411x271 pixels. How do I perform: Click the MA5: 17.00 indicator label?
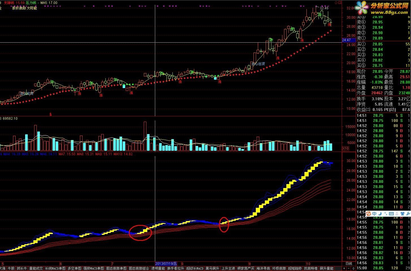[x=49, y=3]
